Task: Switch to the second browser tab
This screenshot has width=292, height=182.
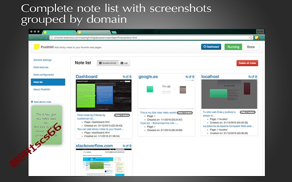Action: 94,32
